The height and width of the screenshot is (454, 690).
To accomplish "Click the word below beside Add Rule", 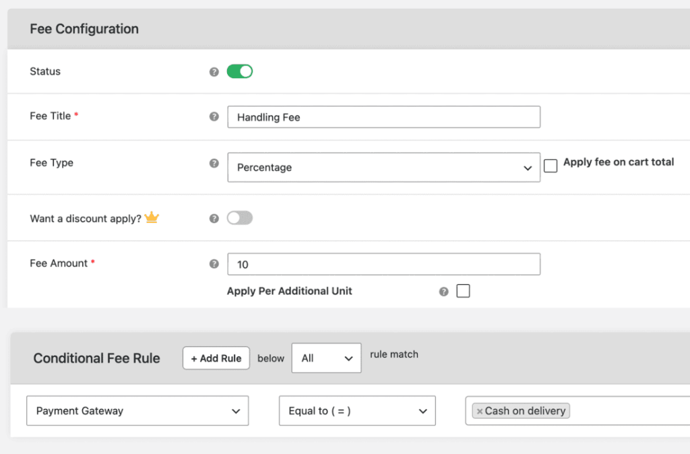I will click(x=271, y=358).
